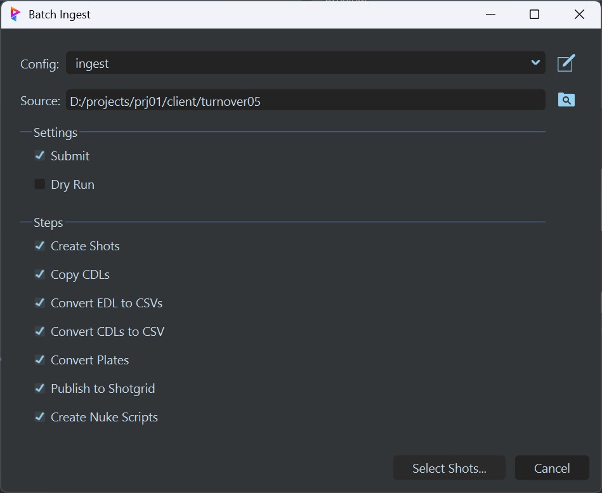Disable the Create Shots step

pyautogui.click(x=39, y=246)
